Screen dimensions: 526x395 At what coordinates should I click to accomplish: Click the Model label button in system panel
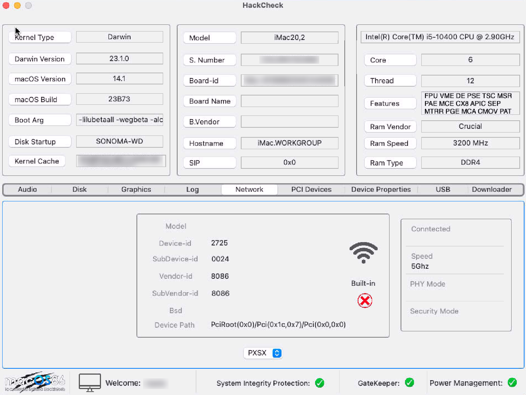point(210,38)
